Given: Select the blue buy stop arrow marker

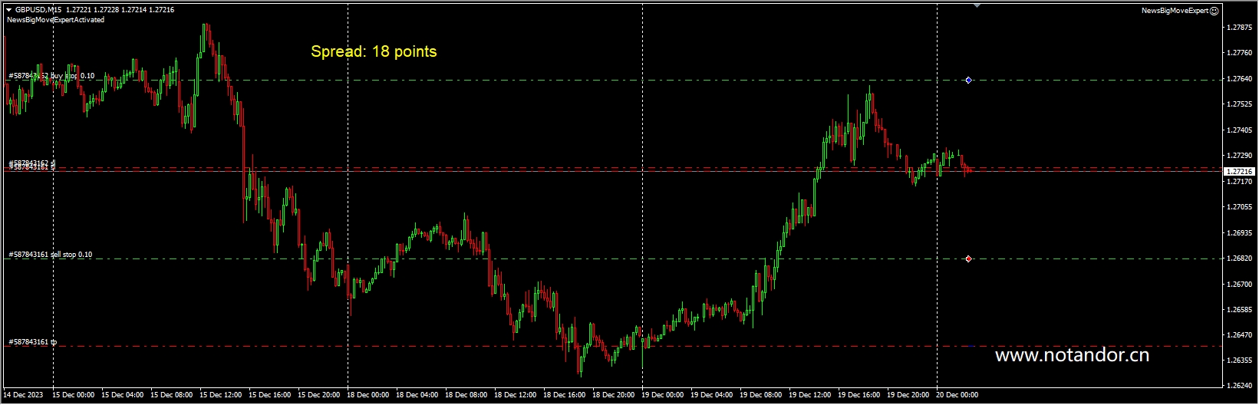Looking at the screenshot, I should (968, 80).
